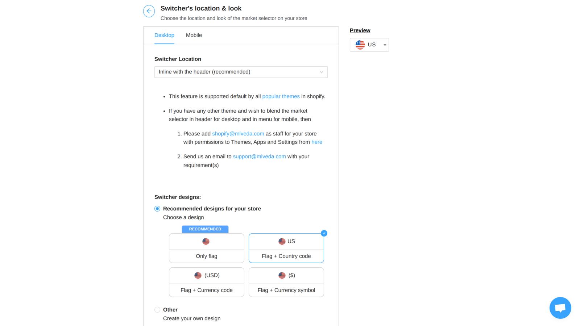Click the flag icon on the Only flag design
Screen dimensions: 580x326
[x=206, y=241]
